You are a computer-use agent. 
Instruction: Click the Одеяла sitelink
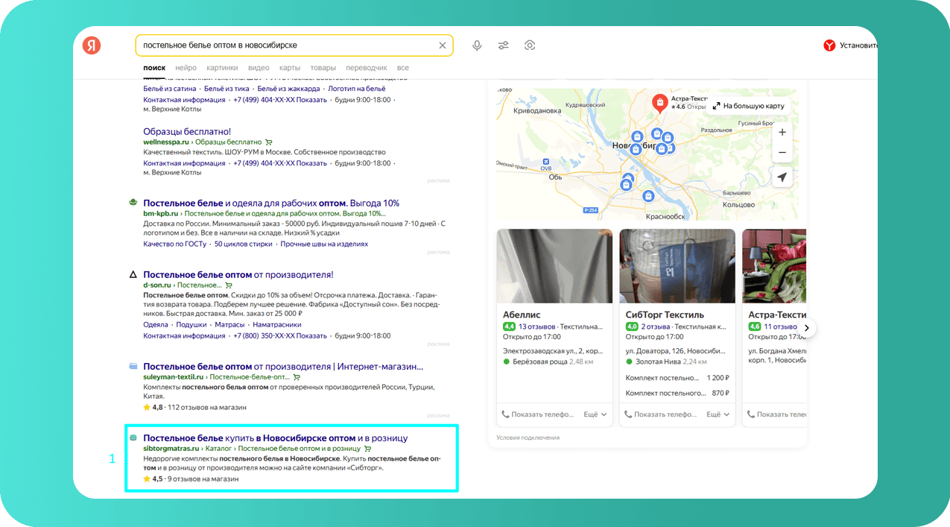[x=156, y=325]
